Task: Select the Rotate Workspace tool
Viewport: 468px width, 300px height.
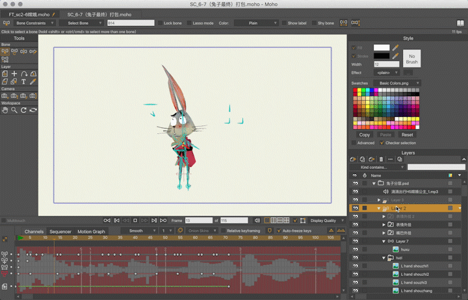Action: 23,110
